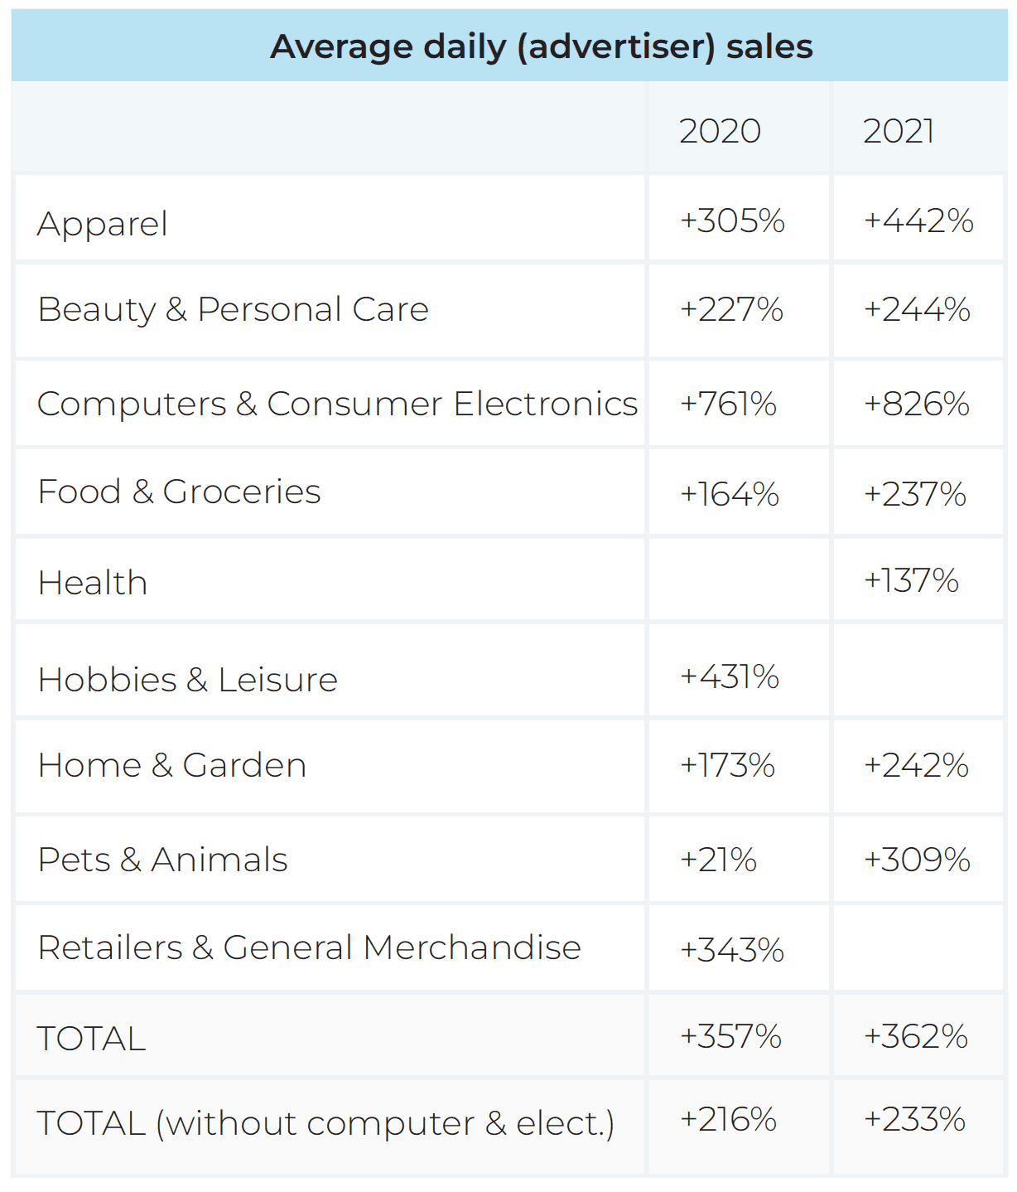Select Computers & Consumer Electronics row label
This screenshot has height=1192, width=1017.
338,404
